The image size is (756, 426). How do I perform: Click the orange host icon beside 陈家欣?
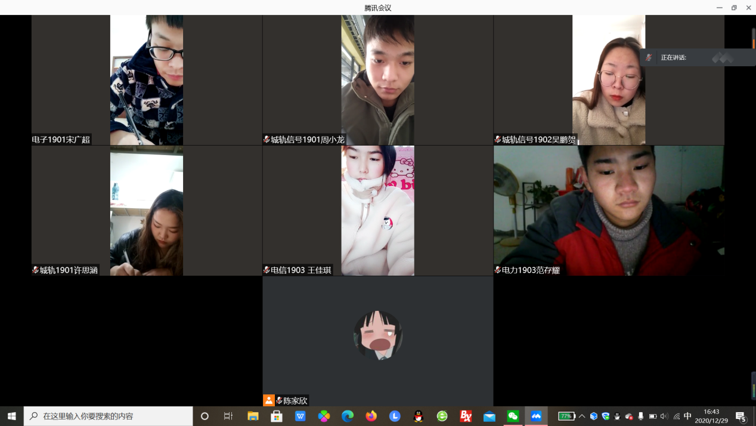[x=269, y=400]
